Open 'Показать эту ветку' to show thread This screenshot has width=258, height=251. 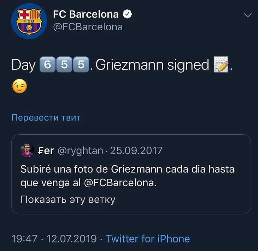pos(68,200)
